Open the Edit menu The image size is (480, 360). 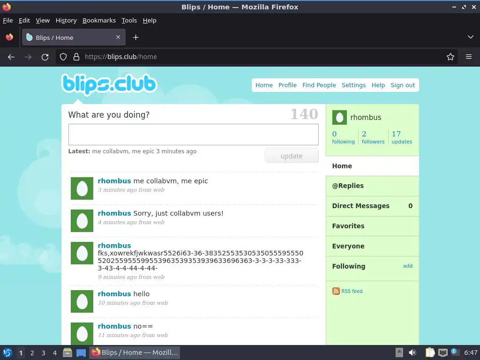(24, 21)
